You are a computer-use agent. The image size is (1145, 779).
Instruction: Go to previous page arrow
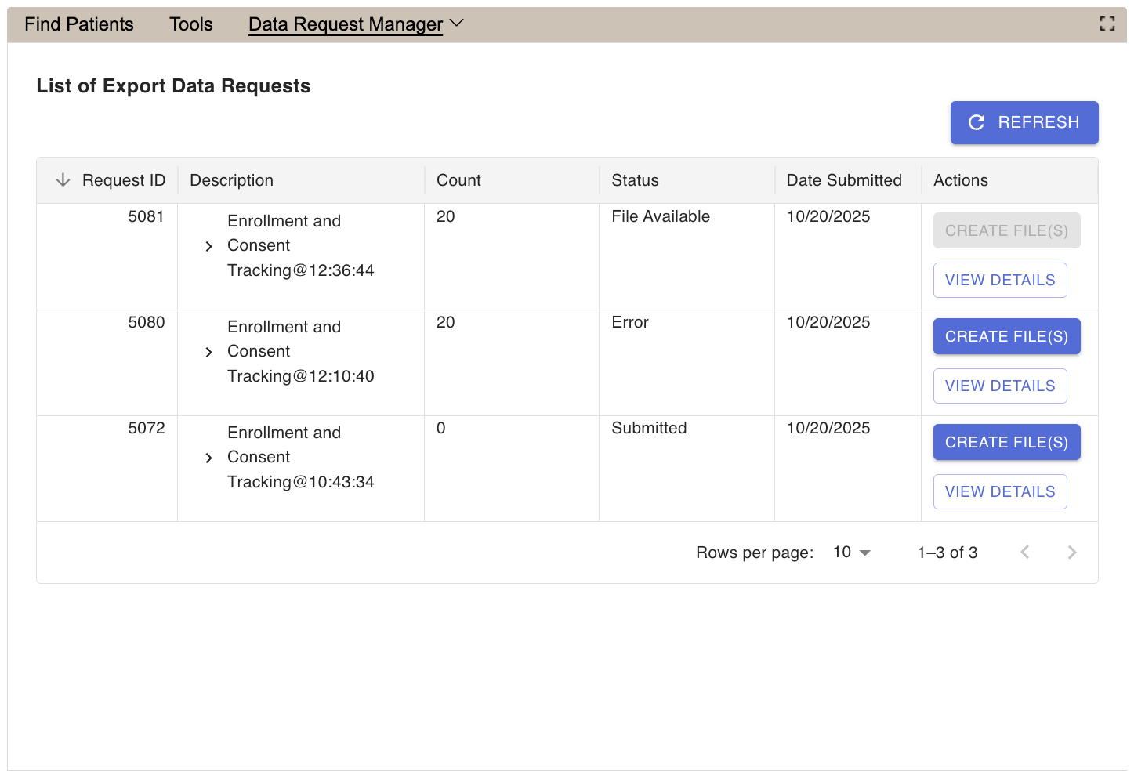coord(1024,553)
